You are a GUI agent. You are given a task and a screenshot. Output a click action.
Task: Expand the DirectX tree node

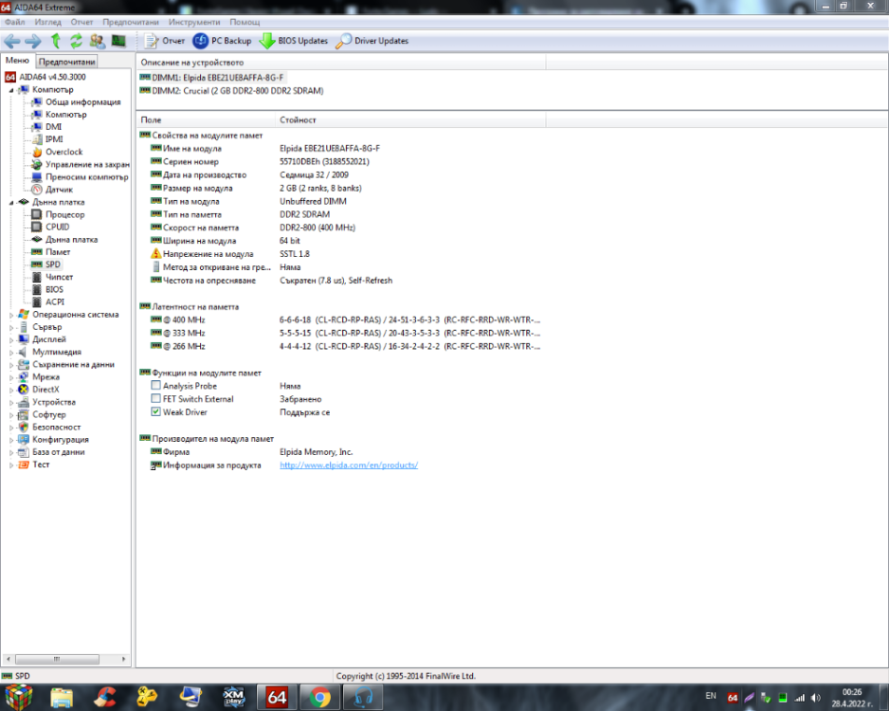coord(10,390)
